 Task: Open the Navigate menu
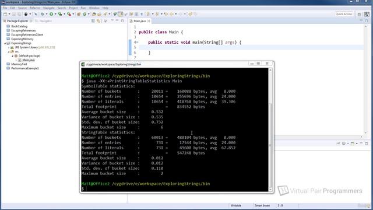click(x=49, y=8)
